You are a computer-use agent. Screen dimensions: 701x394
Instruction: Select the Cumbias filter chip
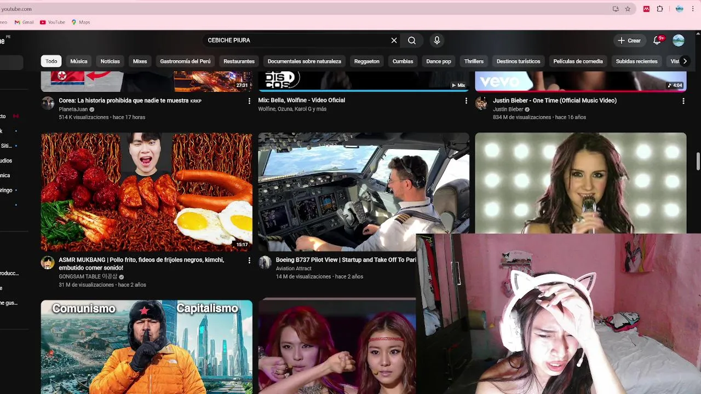403,61
